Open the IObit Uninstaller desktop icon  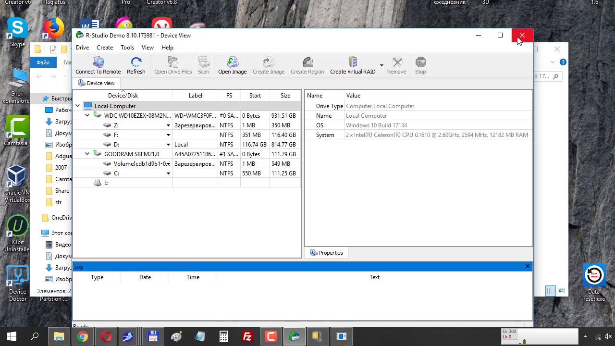click(x=17, y=234)
